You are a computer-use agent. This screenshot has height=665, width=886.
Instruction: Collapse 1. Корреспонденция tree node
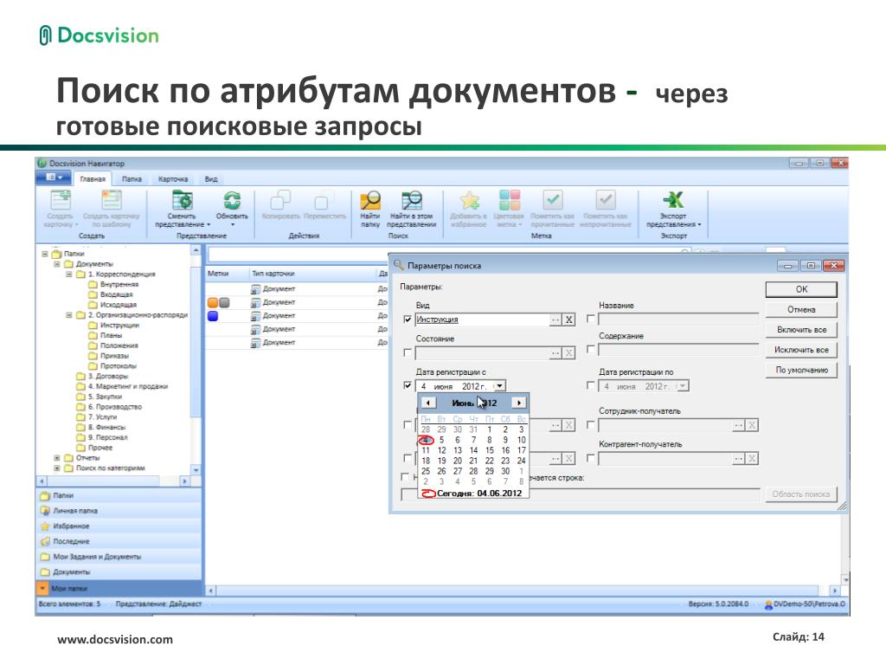[69, 274]
